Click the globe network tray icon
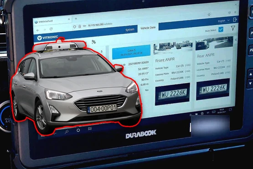Image resolution: width=253 pixels, height=169 pixels. point(202,113)
